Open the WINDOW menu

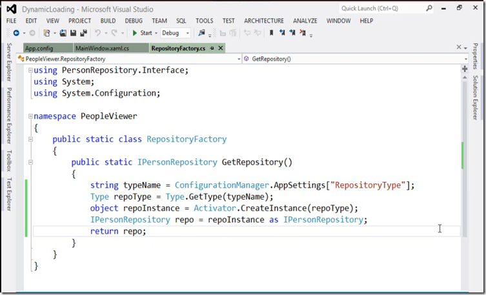click(x=338, y=21)
